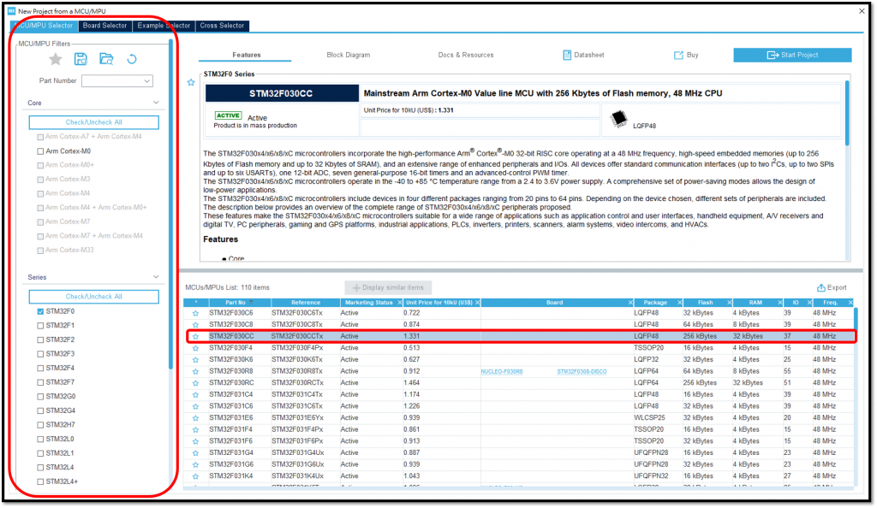Check the STM32L0 series checkbox

pos(40,440)
